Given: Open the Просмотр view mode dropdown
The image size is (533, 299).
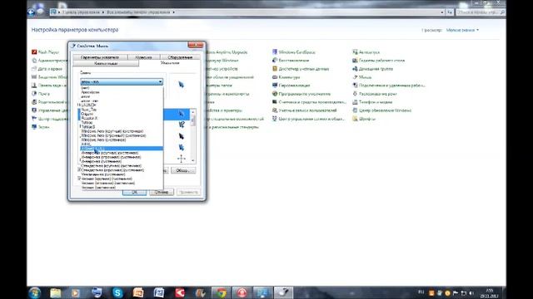Looking at the screenshot, I should pos(462,30).
